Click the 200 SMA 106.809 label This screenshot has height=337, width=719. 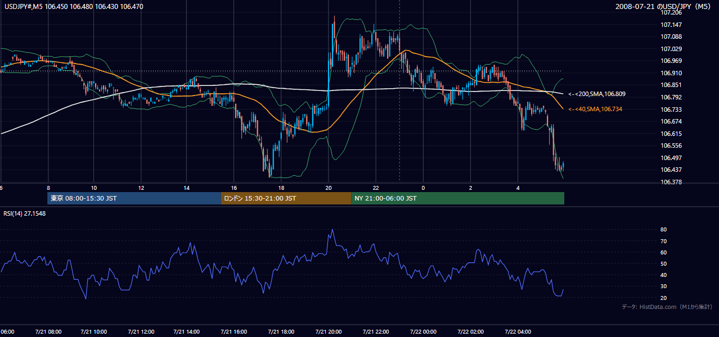pyautogui.click(x=597, y=94)
